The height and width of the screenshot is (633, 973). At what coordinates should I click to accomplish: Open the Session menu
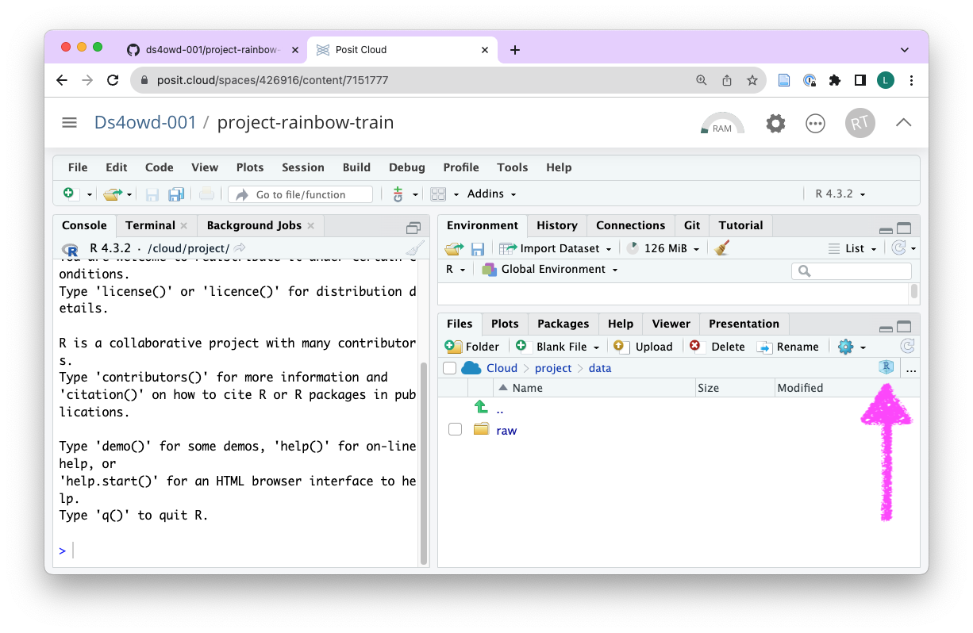pyautogui.click(x=302, y=167)
